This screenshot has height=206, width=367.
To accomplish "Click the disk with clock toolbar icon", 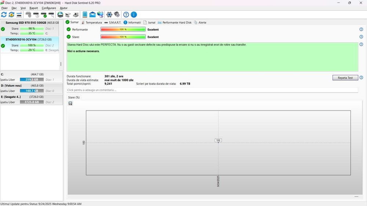I will [x=36, y=15].
